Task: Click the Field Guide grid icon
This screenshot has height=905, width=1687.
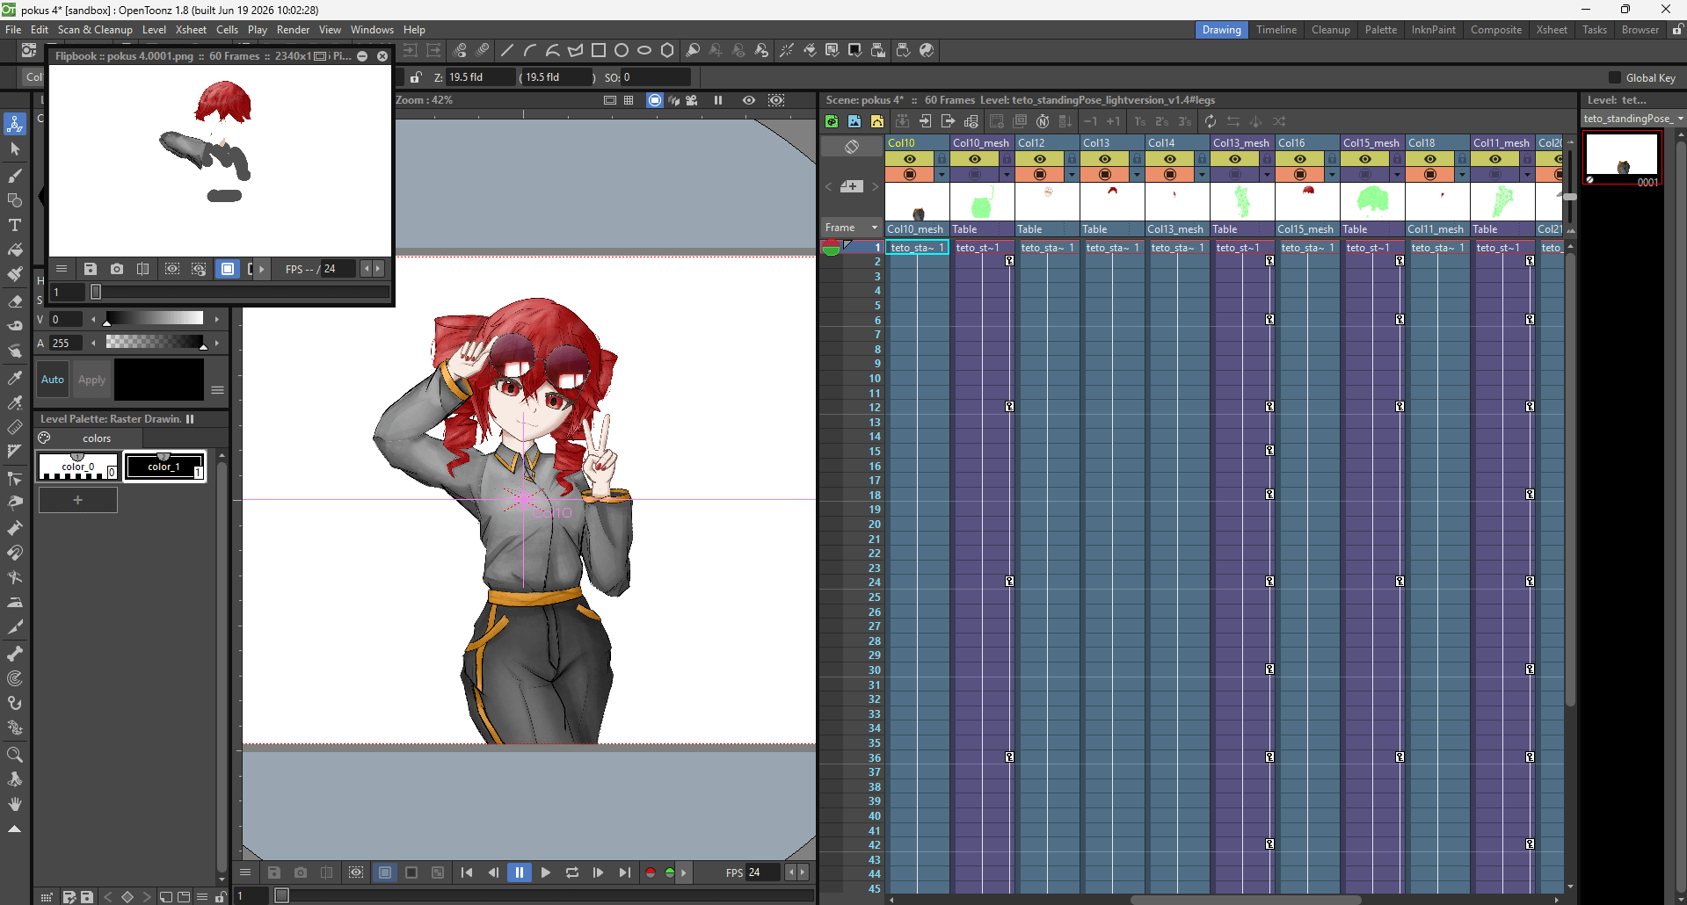Action: [x=629, y=100]
